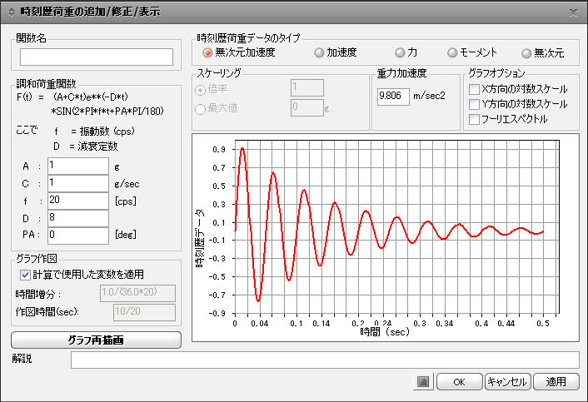Click the m/sec2 unit label
The width and height of the screenshot is (588, 402).
point(429,96)
